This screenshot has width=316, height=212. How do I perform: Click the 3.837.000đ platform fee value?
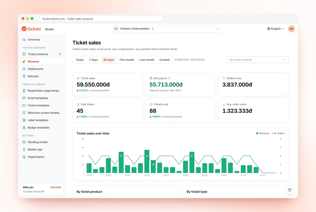click(237, 84)
